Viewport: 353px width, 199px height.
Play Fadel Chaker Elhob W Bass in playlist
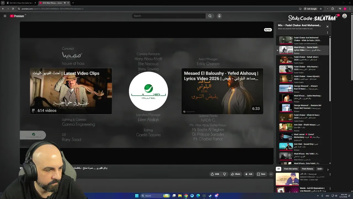coord(303,118)
